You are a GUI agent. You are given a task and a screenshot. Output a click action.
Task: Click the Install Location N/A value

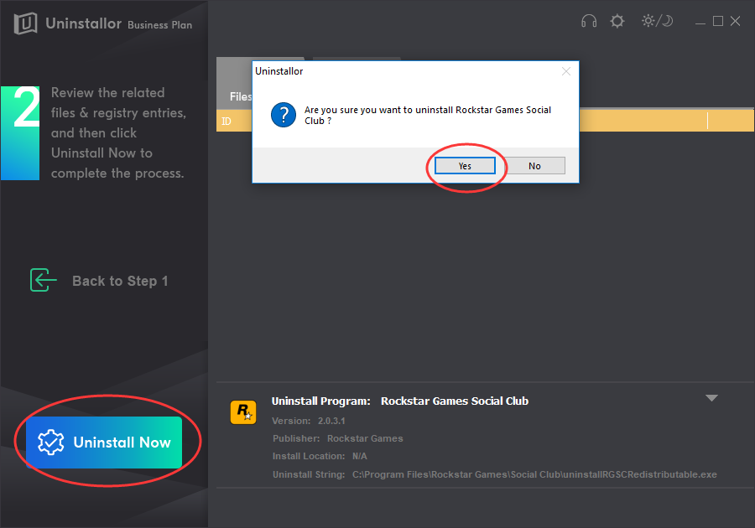point(360,457)
